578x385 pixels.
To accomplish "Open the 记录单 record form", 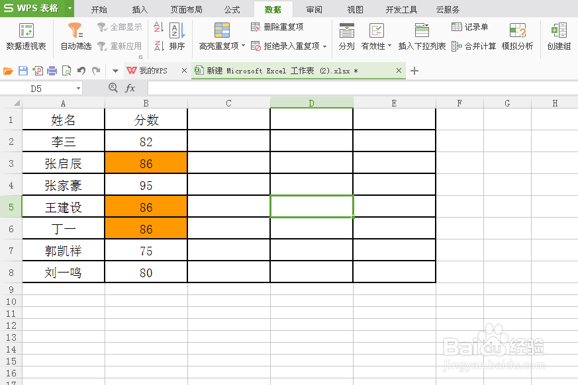I will (471, 26).
